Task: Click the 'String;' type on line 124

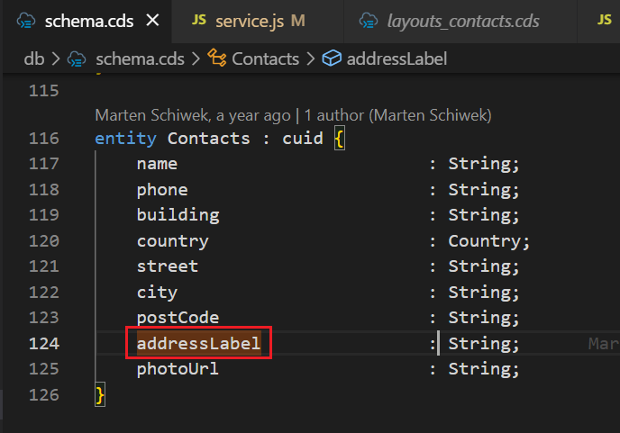Action: point(484,344)
